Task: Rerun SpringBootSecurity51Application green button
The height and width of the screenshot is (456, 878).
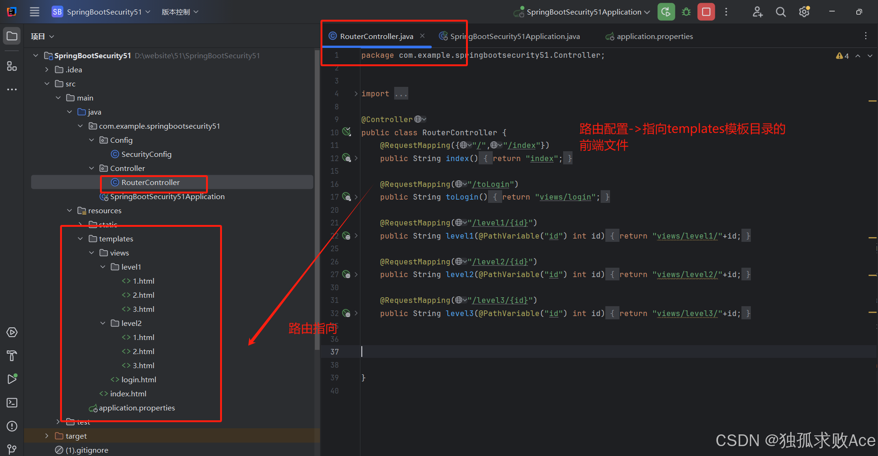Action: (x=666, y=12)
